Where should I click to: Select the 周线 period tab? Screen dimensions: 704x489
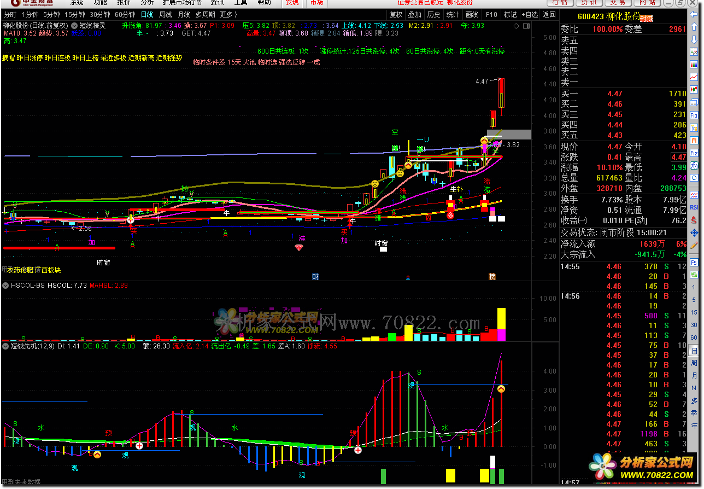pyautogui.click(x=165, y=15)
